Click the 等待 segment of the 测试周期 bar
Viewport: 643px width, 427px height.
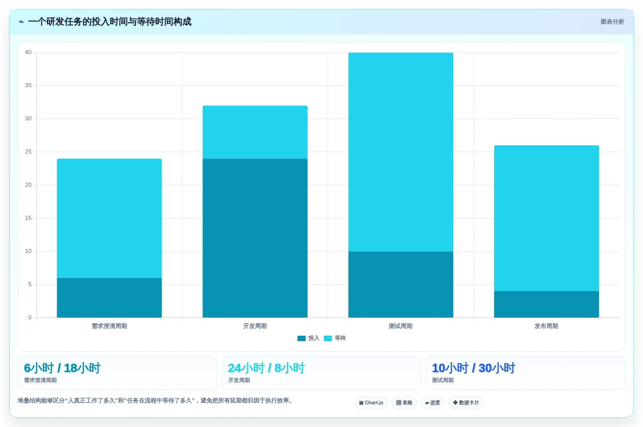point(401,152)
